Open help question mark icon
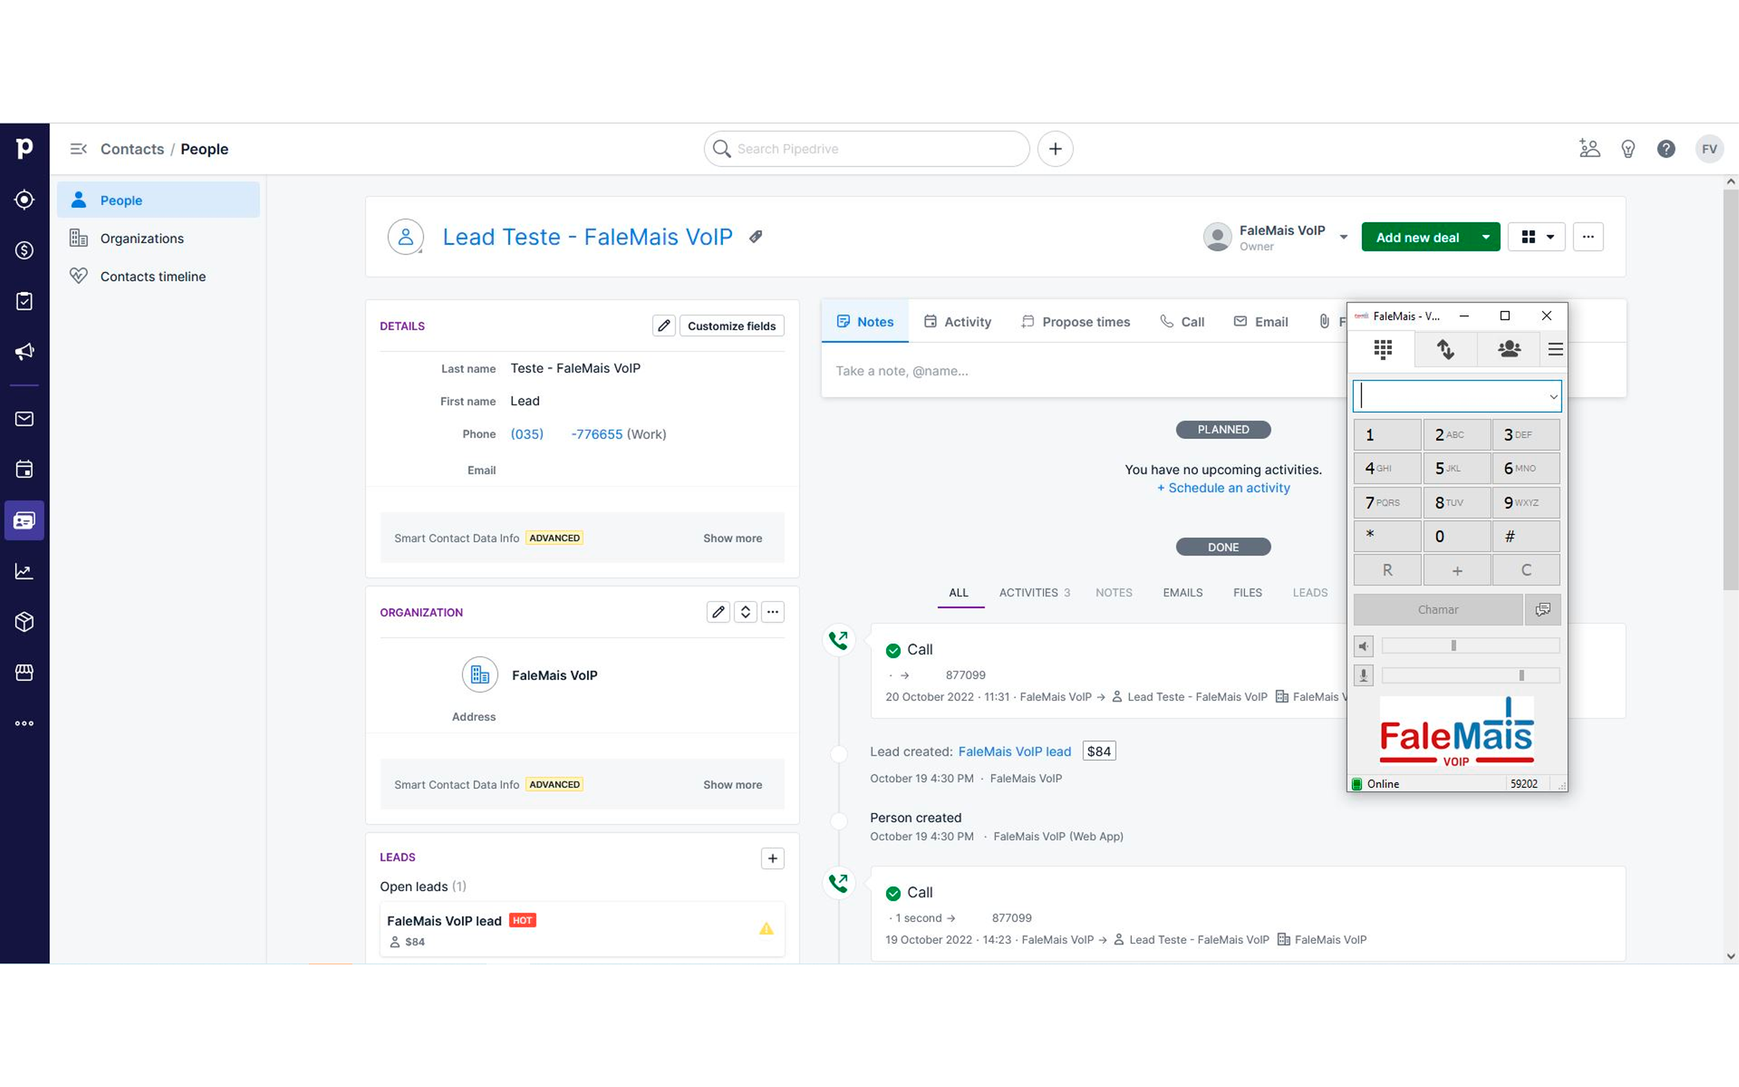The height and width of the screenshot is (1087, 1739). [1666, 149]
